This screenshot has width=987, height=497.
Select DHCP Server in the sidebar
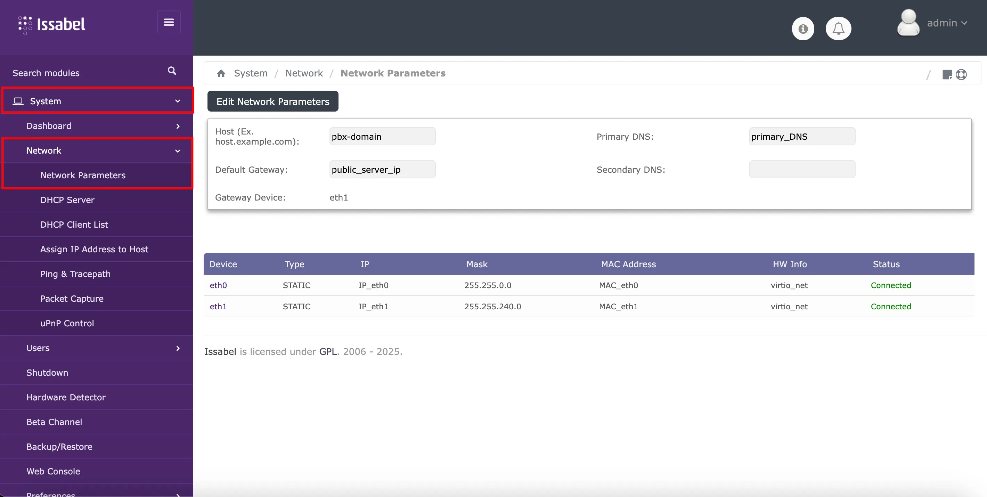tap(67, 199)
